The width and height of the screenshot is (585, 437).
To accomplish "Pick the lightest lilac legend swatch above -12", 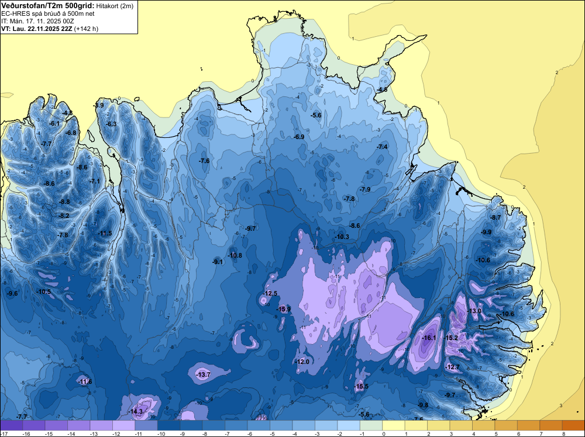I will point(124,425).
